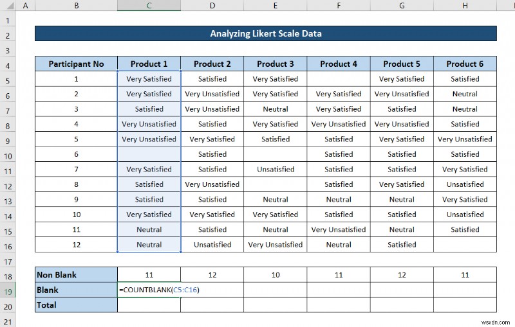This screenshot has width=515, height=327.
Task: Click the 'Blank' label cell
Action: [x=76, y=290]
